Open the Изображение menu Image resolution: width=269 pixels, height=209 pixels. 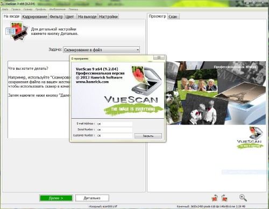[58, 9]
